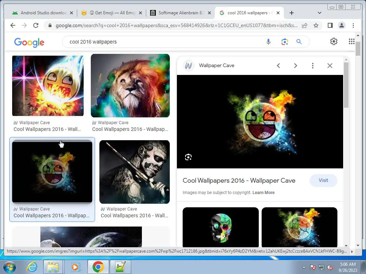Viewport: 366px width, 274px height.
Task: Open more options in the image preview panel
Action: pos(312,66)
